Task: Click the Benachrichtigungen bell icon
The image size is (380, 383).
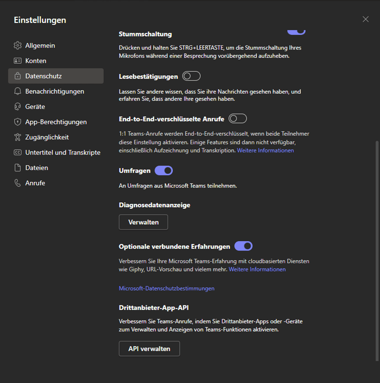Action: pyautogui.click(x=17, y=91)
